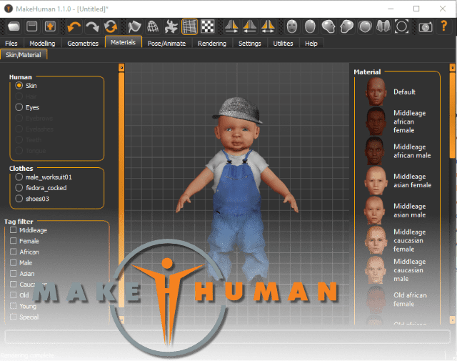Reset camera view with circle icon
Image resolution: width=457 pixels, height=361 pixels.
point(401,27)
